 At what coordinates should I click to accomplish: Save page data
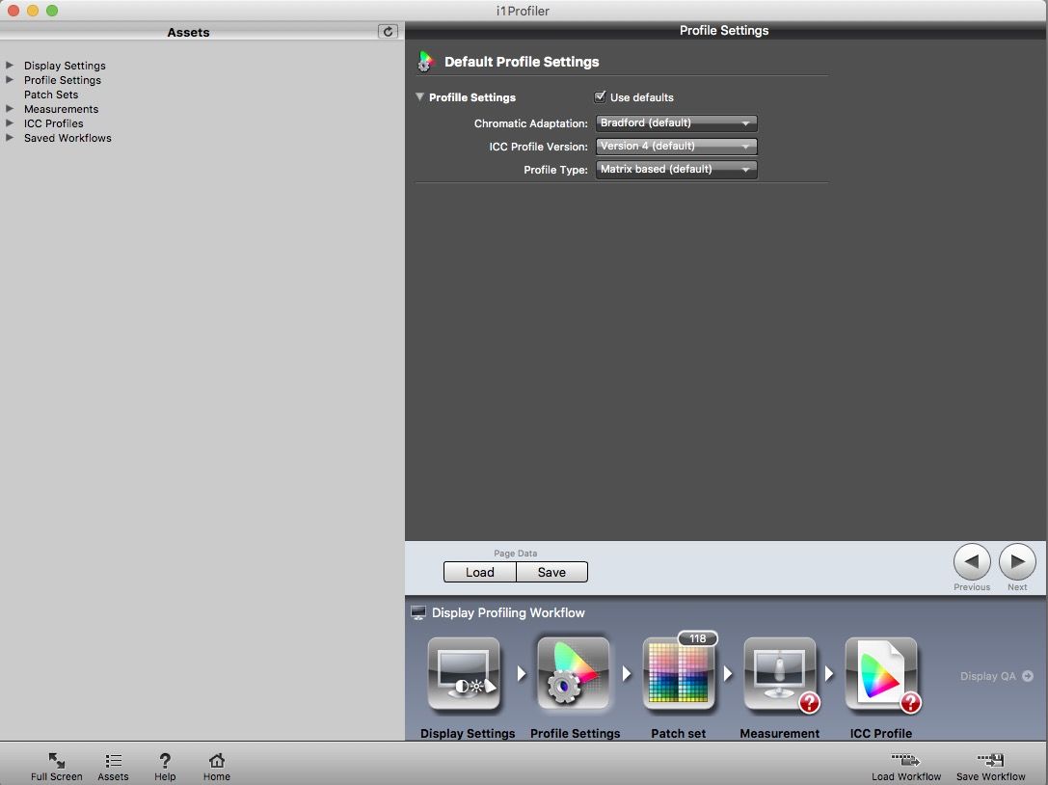click(552, 573)
